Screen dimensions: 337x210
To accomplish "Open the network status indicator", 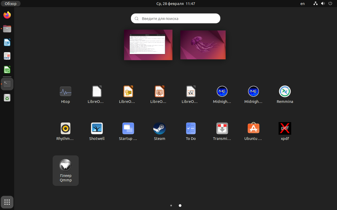I will coord(316,4).
